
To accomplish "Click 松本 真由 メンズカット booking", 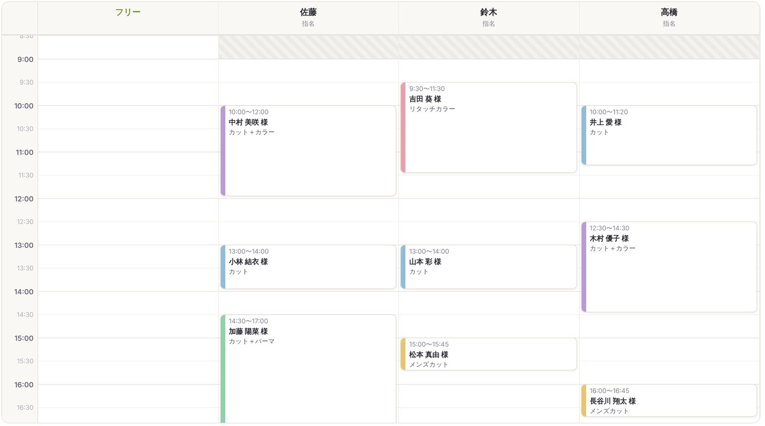I will 489,354.
